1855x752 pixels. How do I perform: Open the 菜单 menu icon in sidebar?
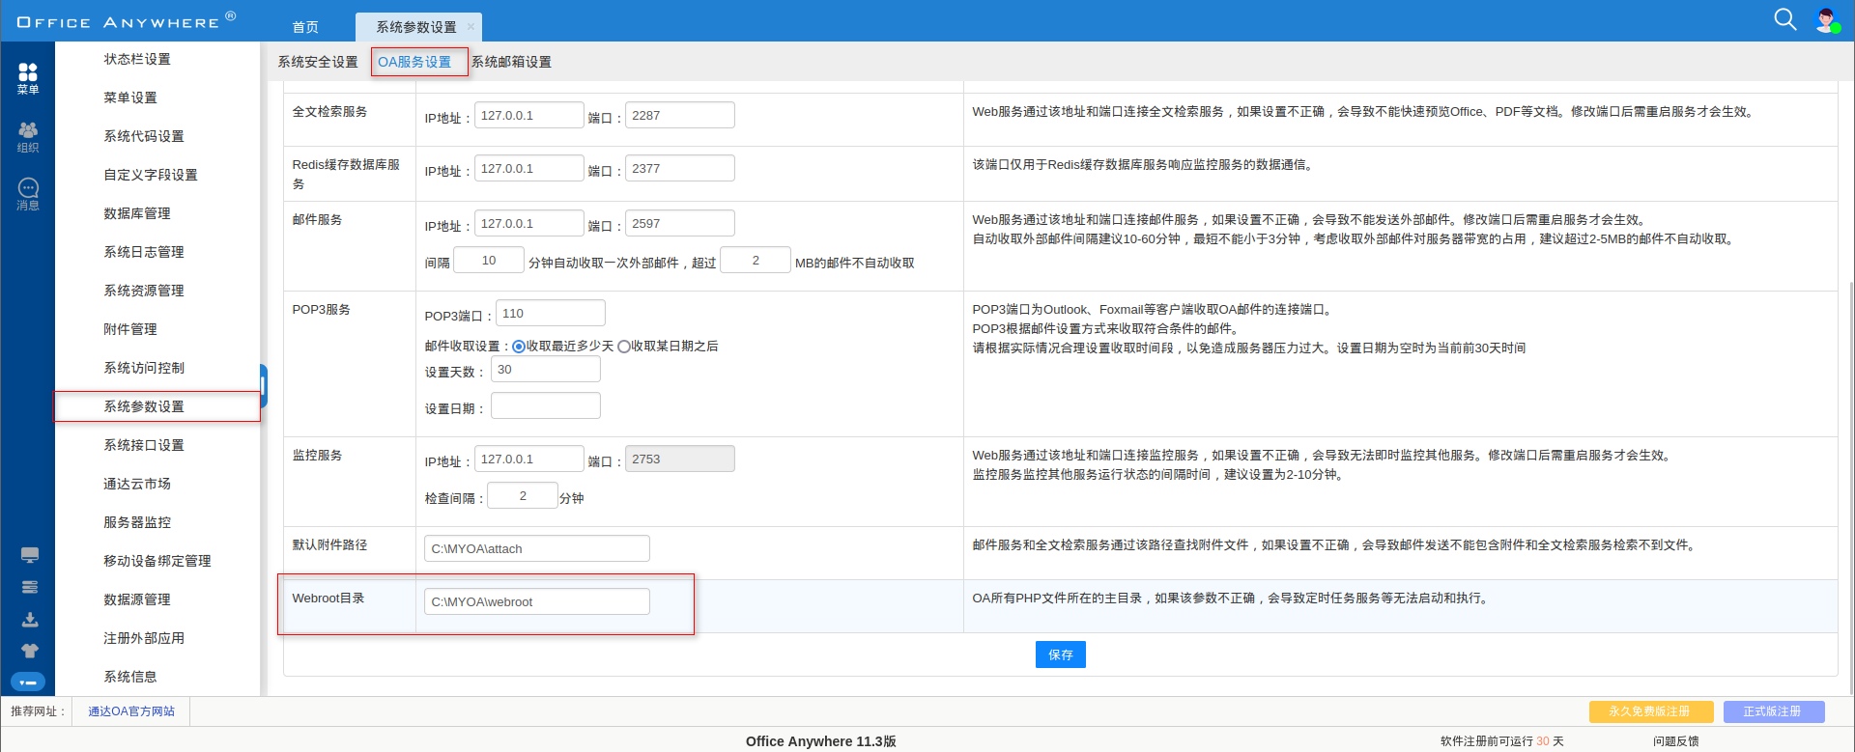[28, 78]
